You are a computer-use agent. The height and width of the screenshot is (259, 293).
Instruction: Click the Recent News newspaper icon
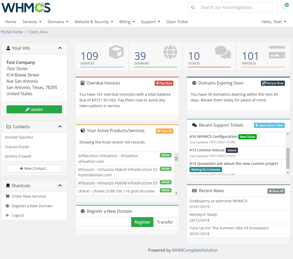(x=194, y=191)
